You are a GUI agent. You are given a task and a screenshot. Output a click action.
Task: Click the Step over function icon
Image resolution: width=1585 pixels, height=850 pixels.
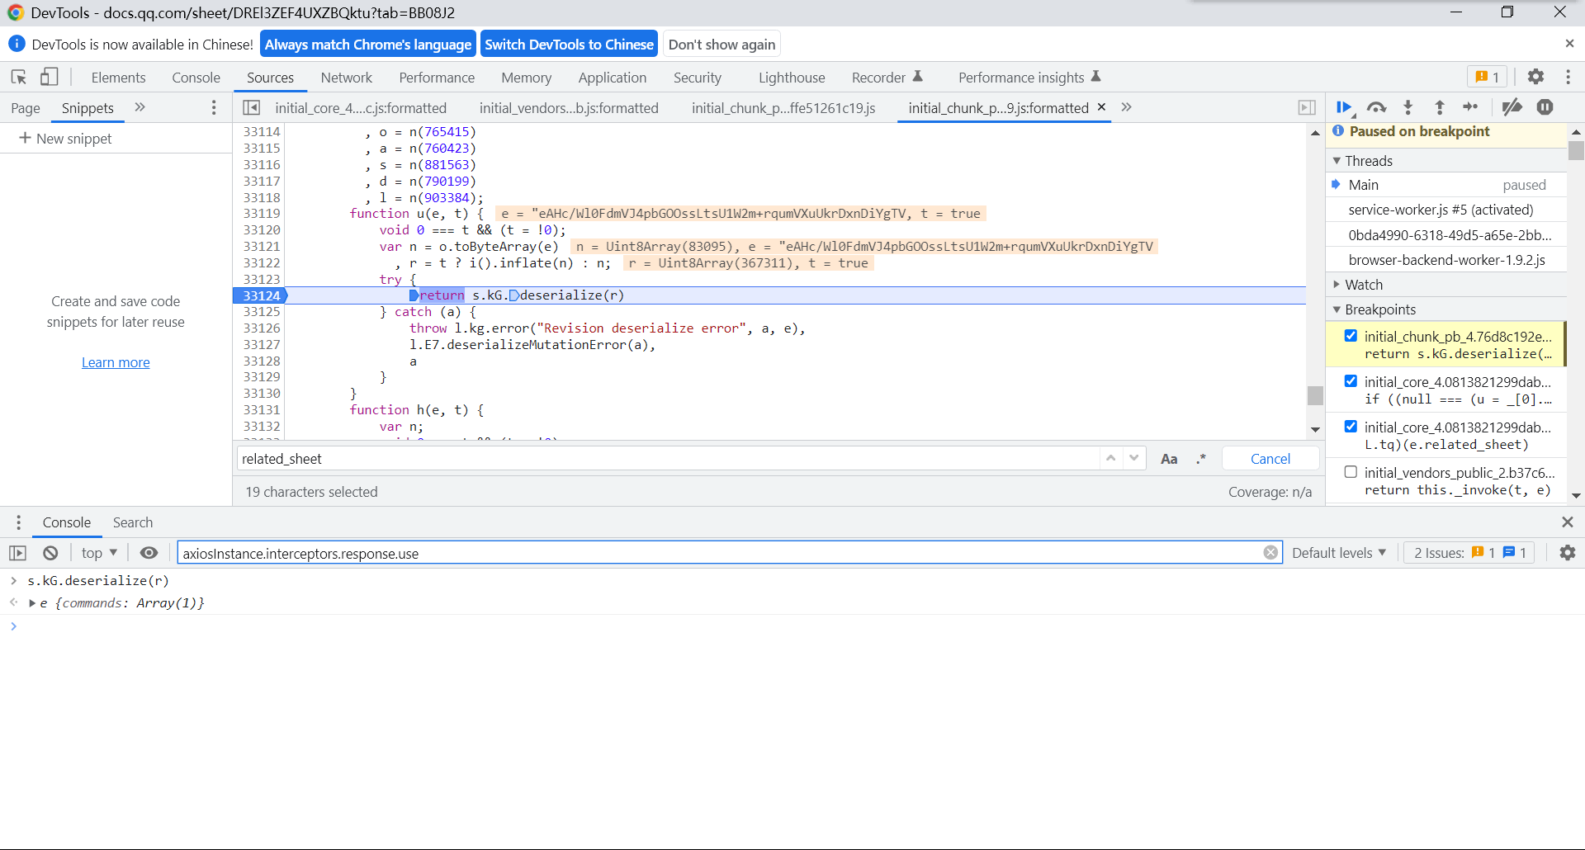pyautogui.click(x=1376, y=107)
